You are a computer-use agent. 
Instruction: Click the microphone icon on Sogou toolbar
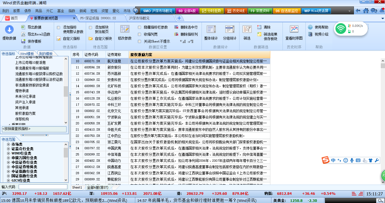click(x=352, y=160)
